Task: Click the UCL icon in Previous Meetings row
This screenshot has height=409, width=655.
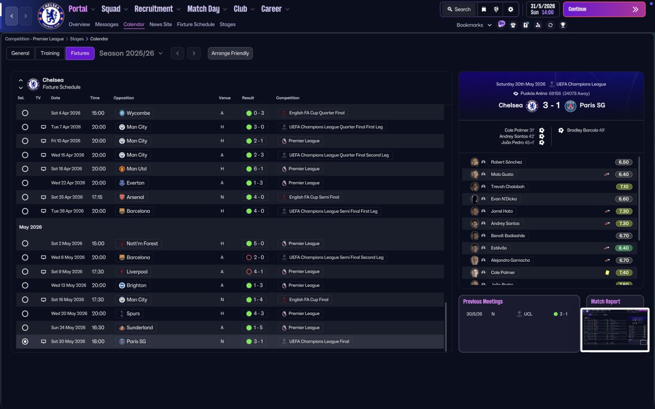Action: pos(519,314)
